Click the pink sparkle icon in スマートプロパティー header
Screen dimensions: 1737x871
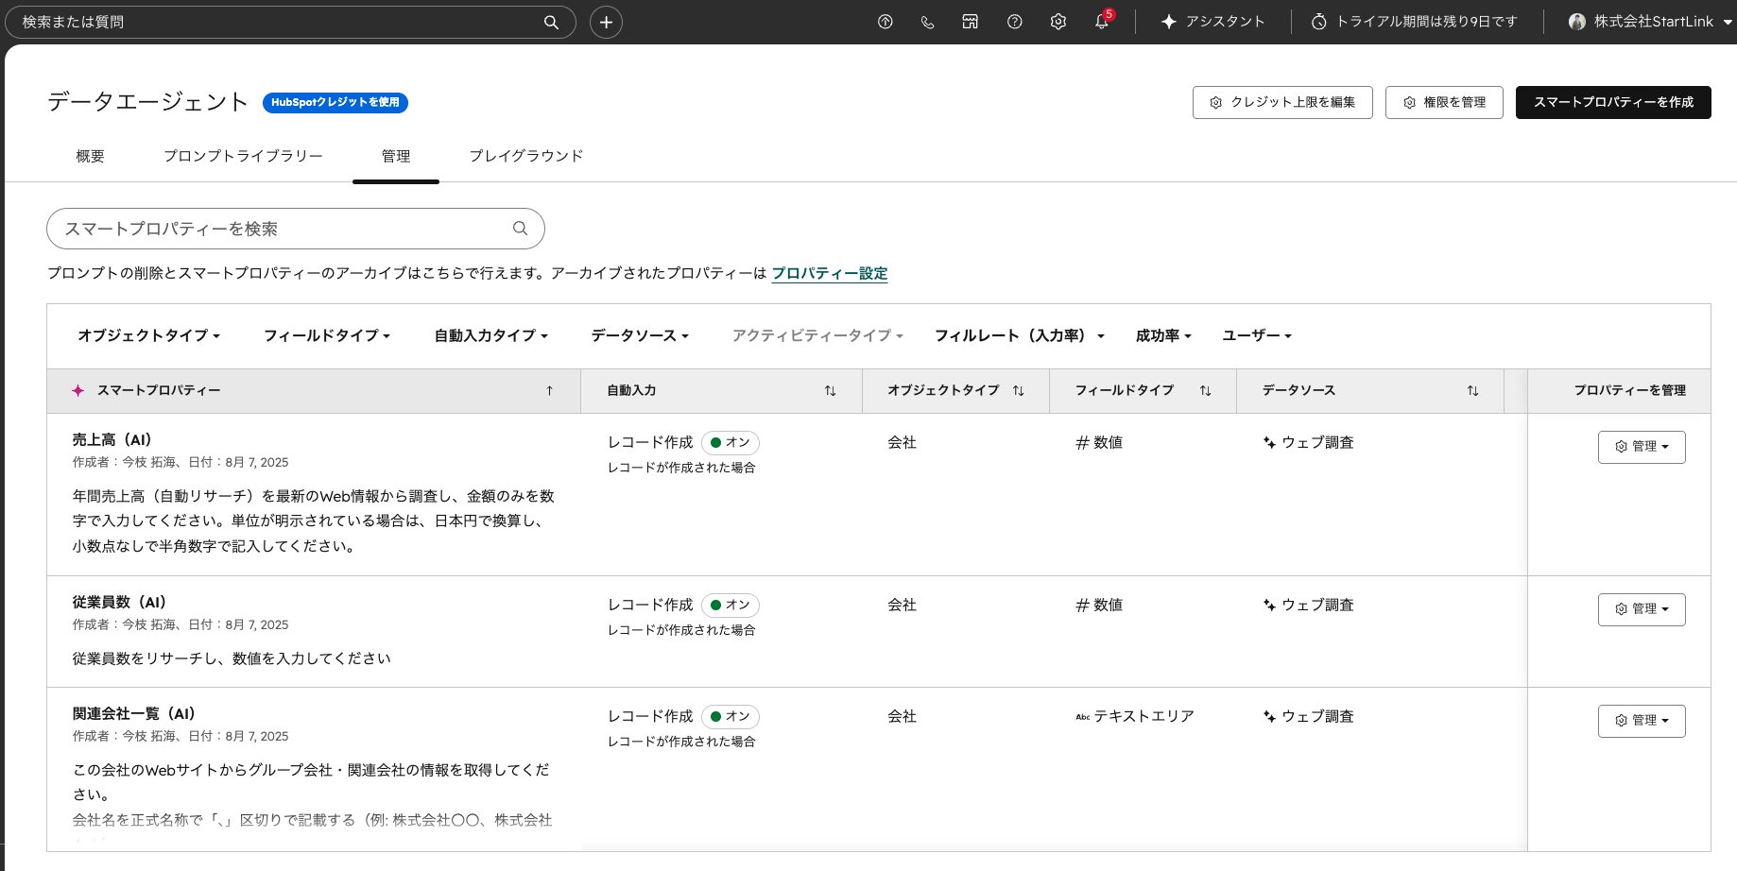(x=78, y=390)
